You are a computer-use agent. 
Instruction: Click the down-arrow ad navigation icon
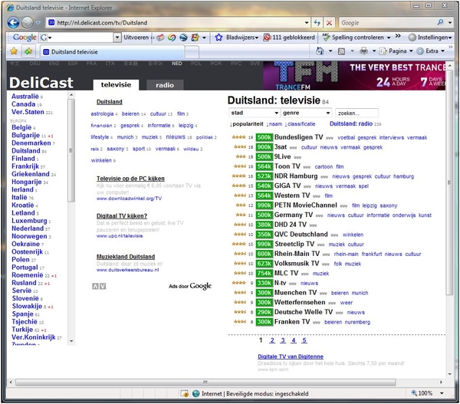click(103, 287)
